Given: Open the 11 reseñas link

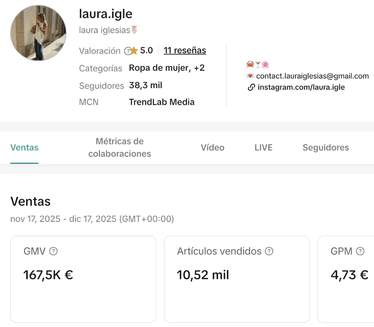Looking at the screenshot, I should click(185, 50).
